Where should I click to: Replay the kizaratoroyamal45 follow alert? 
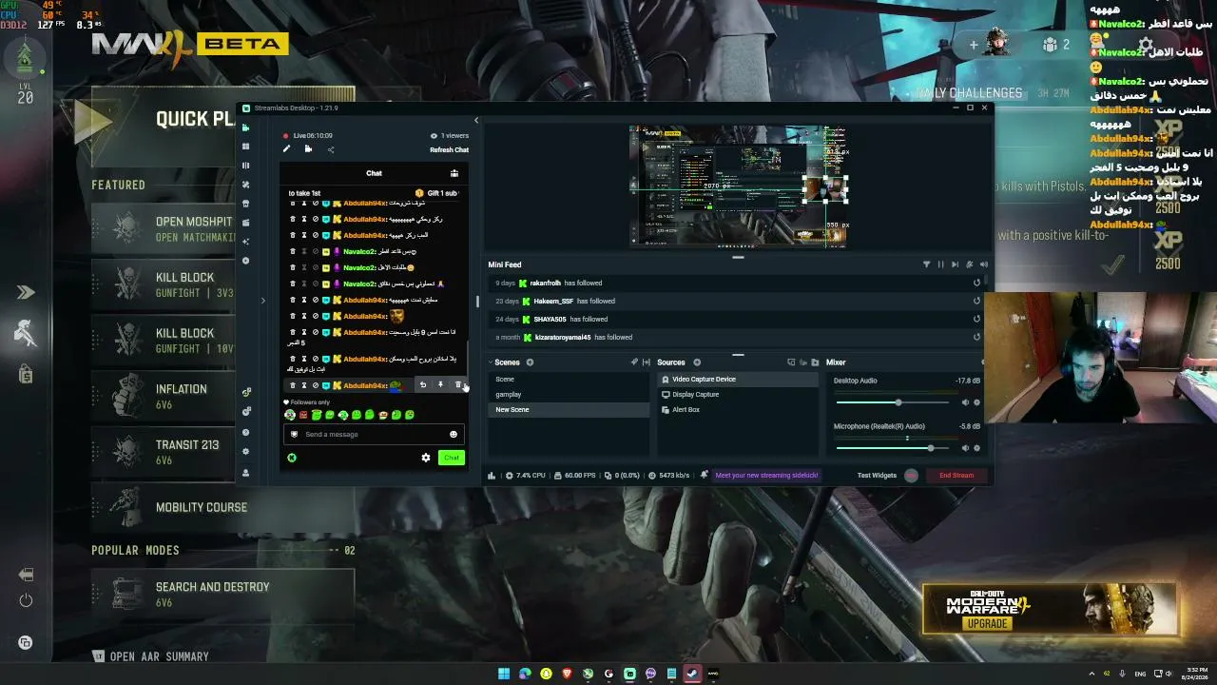click(x=976, y=337)
